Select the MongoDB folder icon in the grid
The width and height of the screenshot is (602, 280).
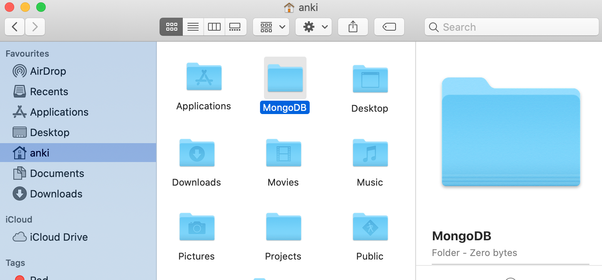[x=285, y=78]
